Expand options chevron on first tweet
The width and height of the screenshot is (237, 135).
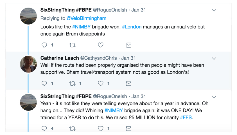click(214, 10)
